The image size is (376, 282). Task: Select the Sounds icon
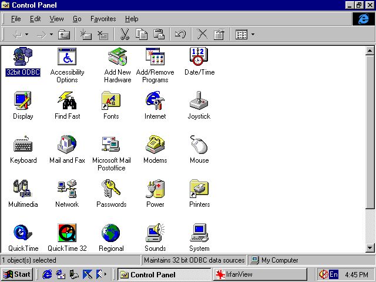click(x=155, y=238)
